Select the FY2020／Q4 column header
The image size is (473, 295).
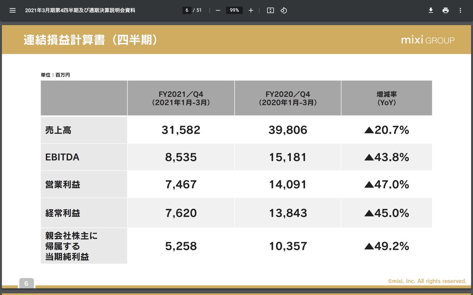[x=288, y=98]
